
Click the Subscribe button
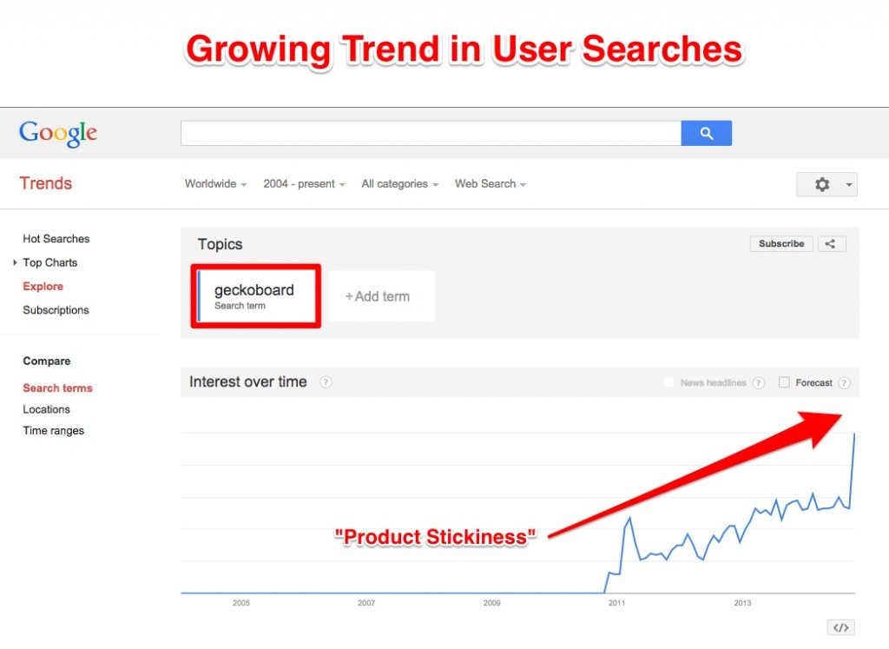point(780,244)
